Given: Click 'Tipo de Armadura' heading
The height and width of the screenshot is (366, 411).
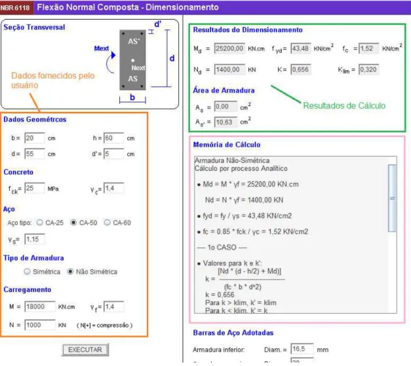Looking at the screenshot, I should (x=33, y=258).
